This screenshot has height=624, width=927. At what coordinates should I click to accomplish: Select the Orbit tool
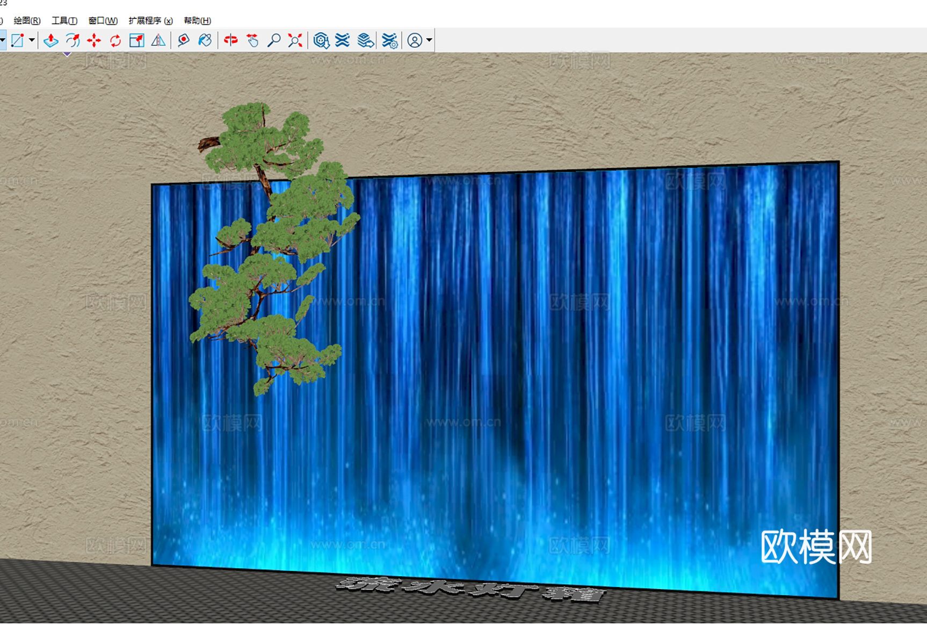231,40
